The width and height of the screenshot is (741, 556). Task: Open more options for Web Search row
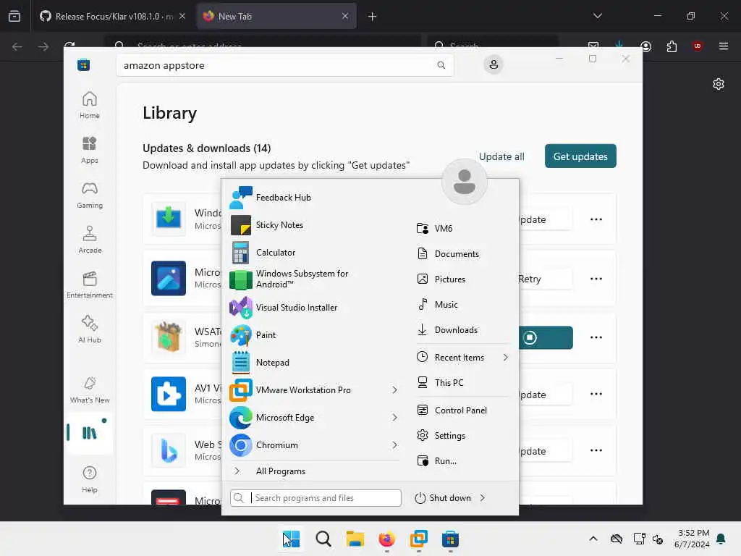click(x=596, y=450)
